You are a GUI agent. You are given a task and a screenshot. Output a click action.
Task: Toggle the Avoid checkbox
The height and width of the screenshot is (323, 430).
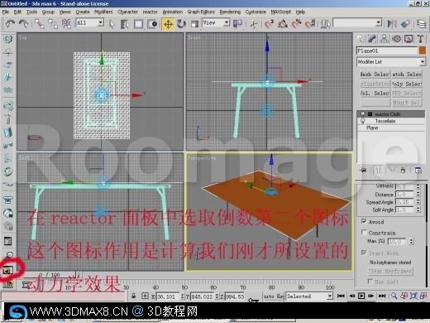tap(364, 221)
